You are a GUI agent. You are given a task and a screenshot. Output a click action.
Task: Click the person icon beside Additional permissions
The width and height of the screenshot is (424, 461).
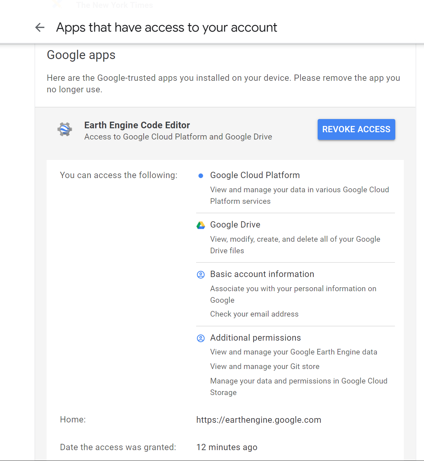(200, 338)
